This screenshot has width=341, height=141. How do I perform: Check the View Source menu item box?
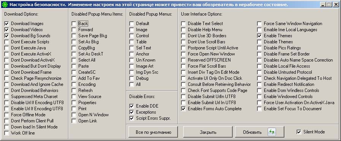click(x=74, y=97)
